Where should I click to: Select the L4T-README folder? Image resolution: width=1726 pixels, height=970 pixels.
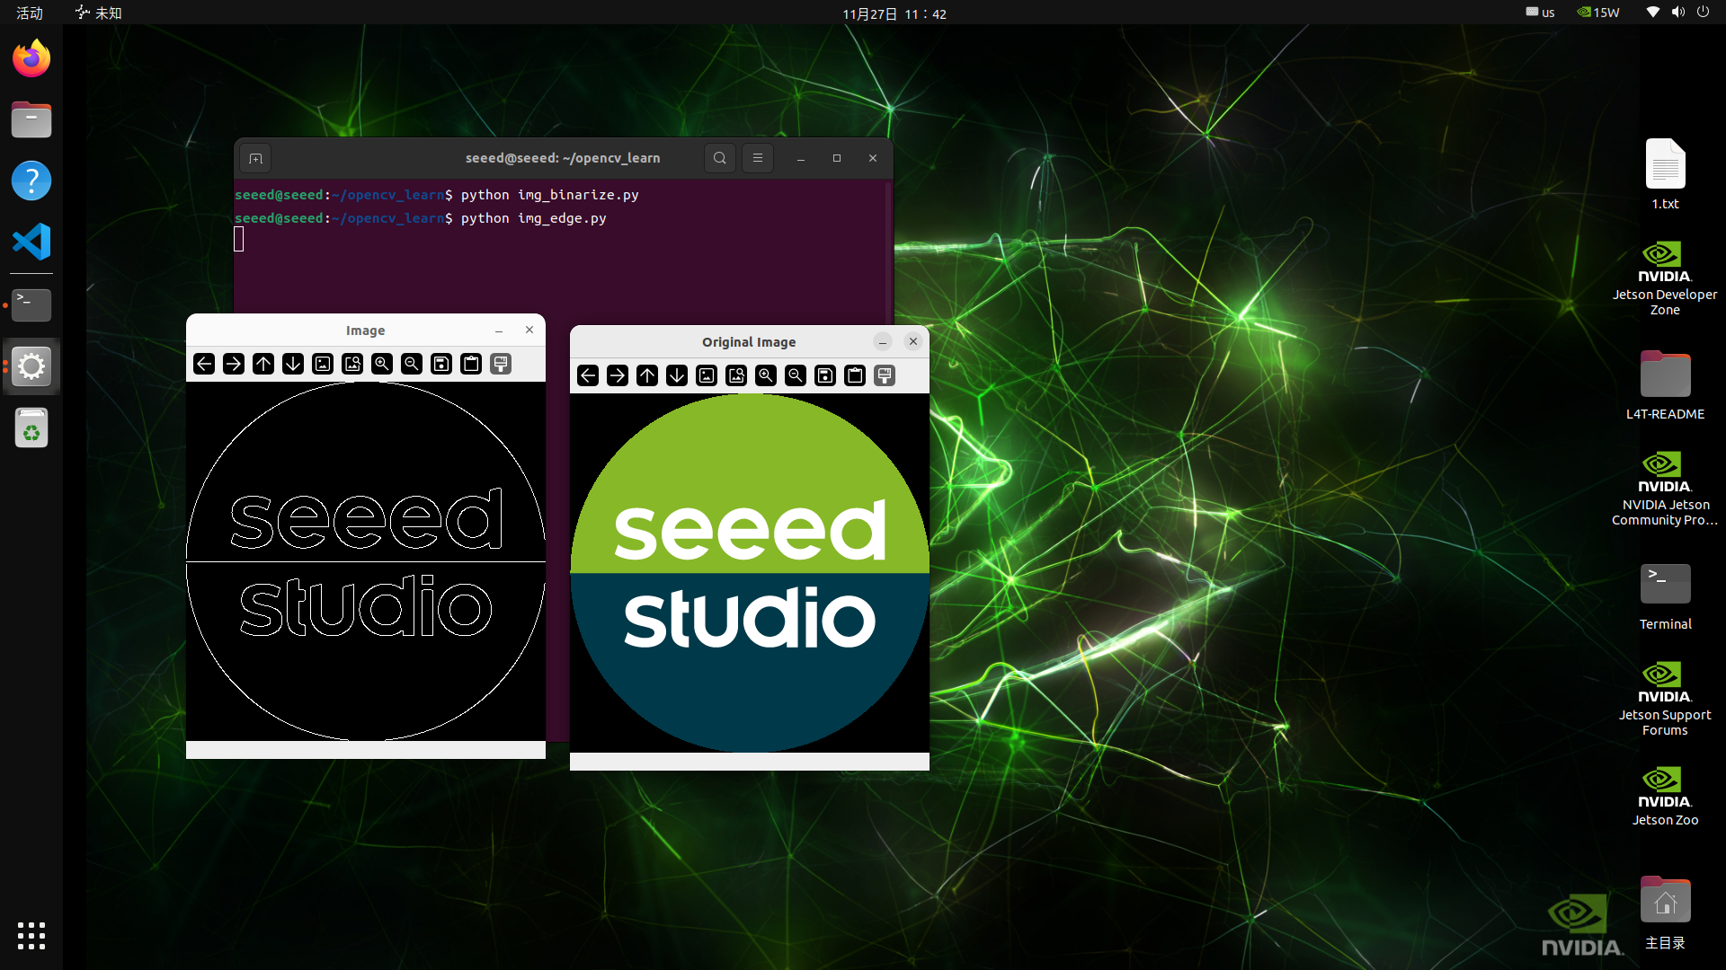coord(1665,385)
